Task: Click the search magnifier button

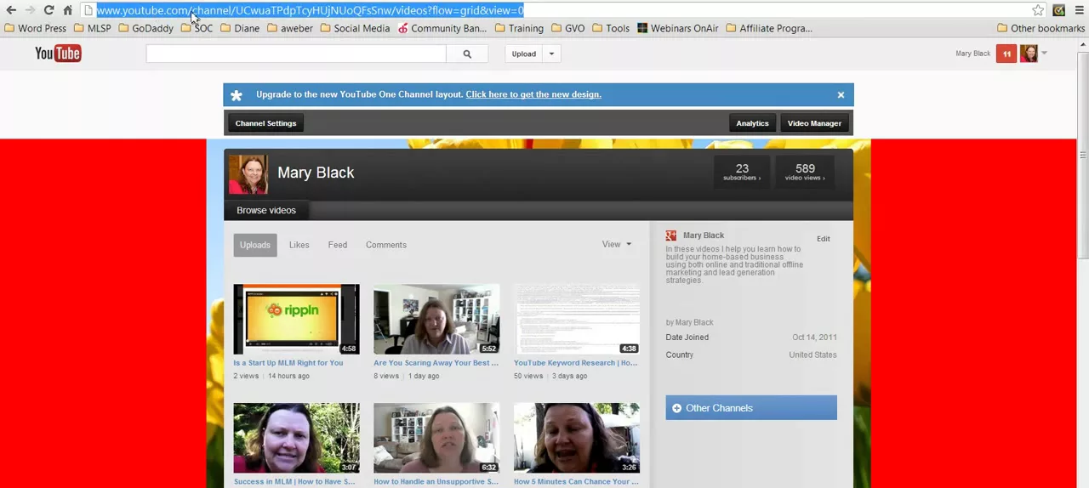Action: click(467, 54)
